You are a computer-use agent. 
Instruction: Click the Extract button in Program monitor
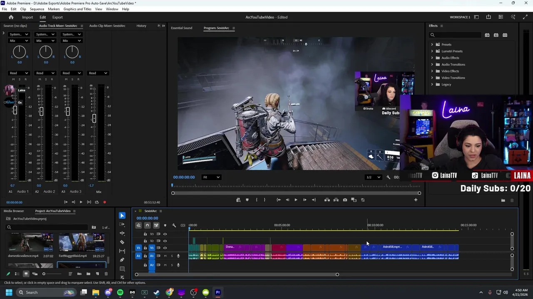pos(336,200)
